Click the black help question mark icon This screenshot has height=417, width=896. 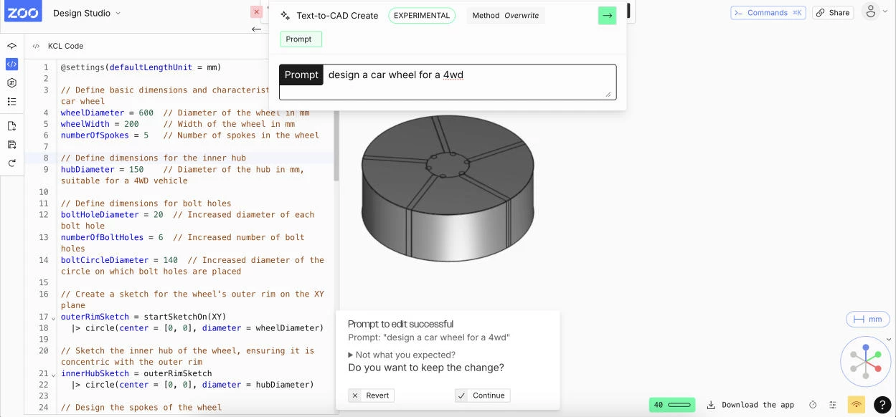(x=882, y=405)
